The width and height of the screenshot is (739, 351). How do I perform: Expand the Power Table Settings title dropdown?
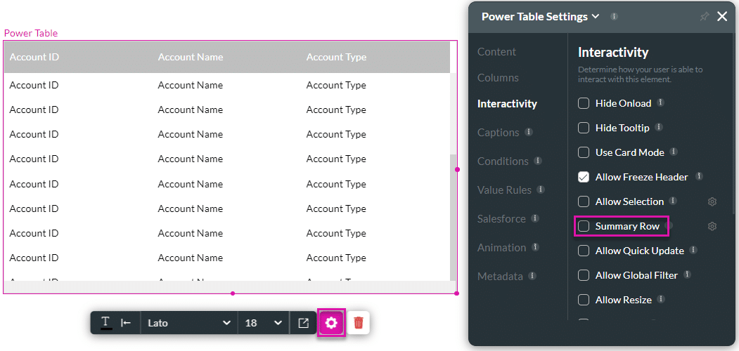[x=596, y=16]
